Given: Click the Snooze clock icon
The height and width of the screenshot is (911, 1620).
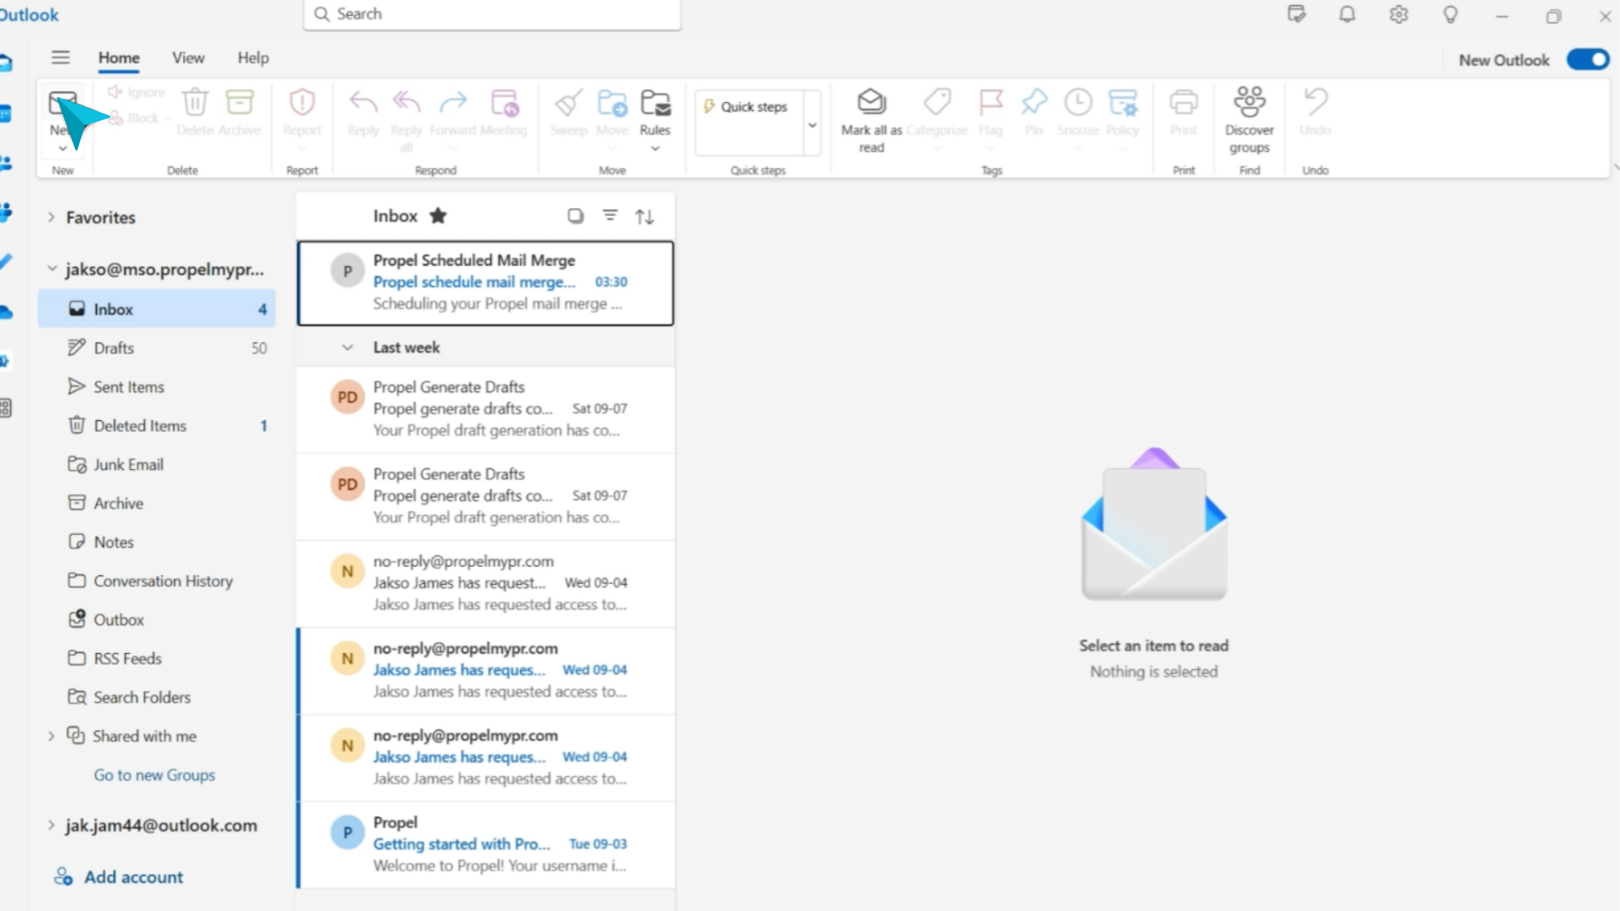Looking at the screenshot, I should tap(1077, 102).
